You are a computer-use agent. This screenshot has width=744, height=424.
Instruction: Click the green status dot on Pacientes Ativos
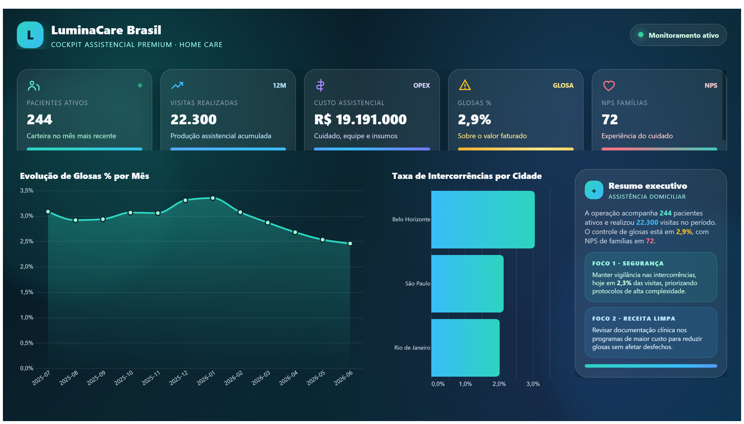click(x=140, y=85)
